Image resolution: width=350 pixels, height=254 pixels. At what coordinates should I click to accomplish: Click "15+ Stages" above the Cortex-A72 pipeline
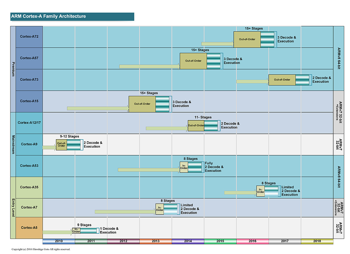(254, 29)
